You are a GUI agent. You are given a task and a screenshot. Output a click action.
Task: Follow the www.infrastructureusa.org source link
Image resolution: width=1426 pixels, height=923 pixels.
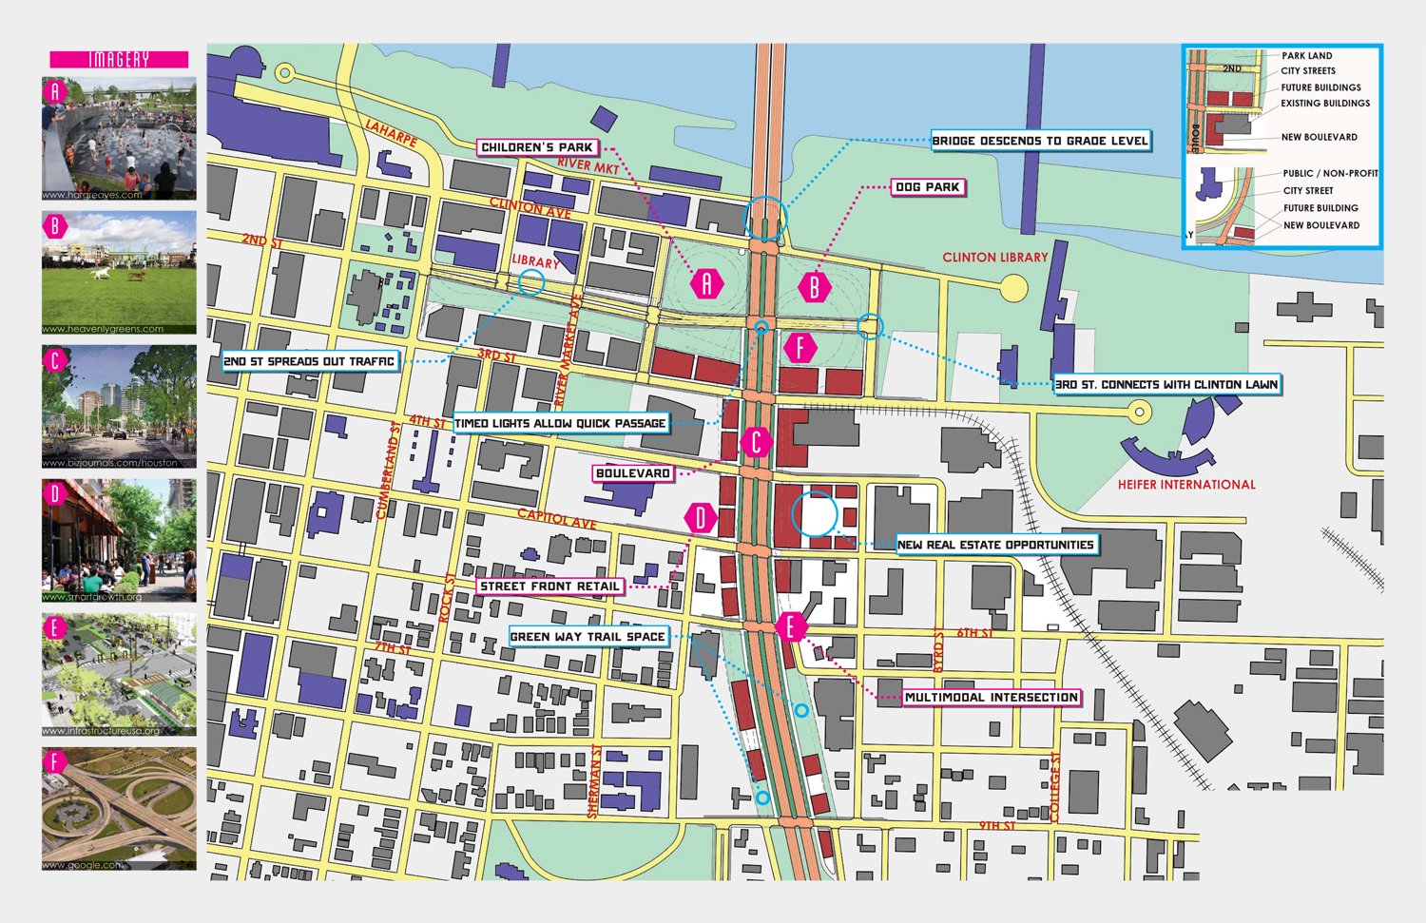(x=102, y=731)
